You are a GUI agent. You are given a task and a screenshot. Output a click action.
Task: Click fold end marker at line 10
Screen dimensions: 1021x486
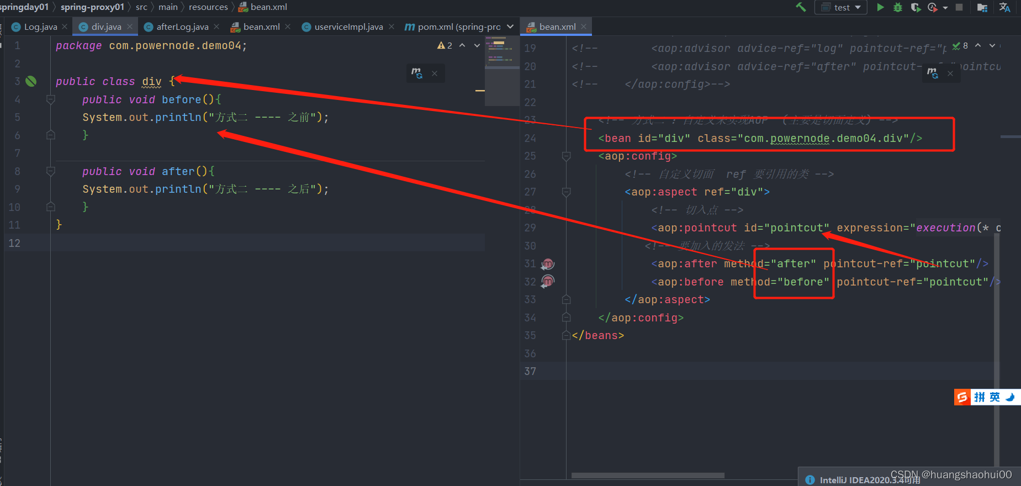coord(51,207)
